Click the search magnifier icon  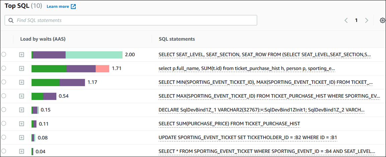pyautogui.click(x=11, y=20)
